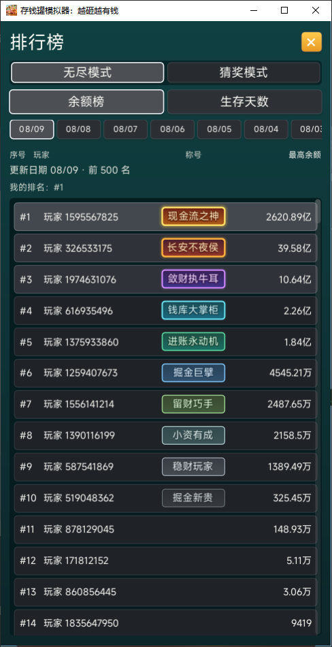This screenshot has width=332, height=647.
Task: Choose date 08/09
Action: click(32, 129)
